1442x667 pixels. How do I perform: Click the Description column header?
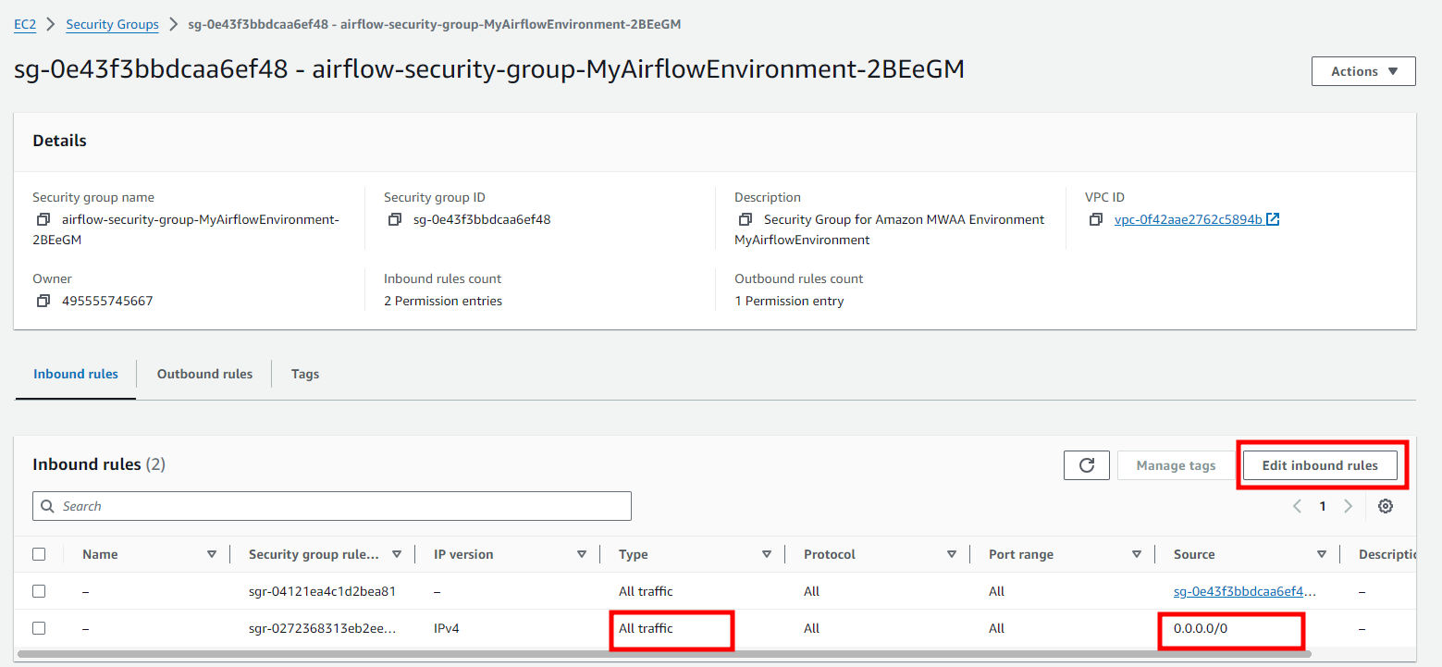[1387, 554]
